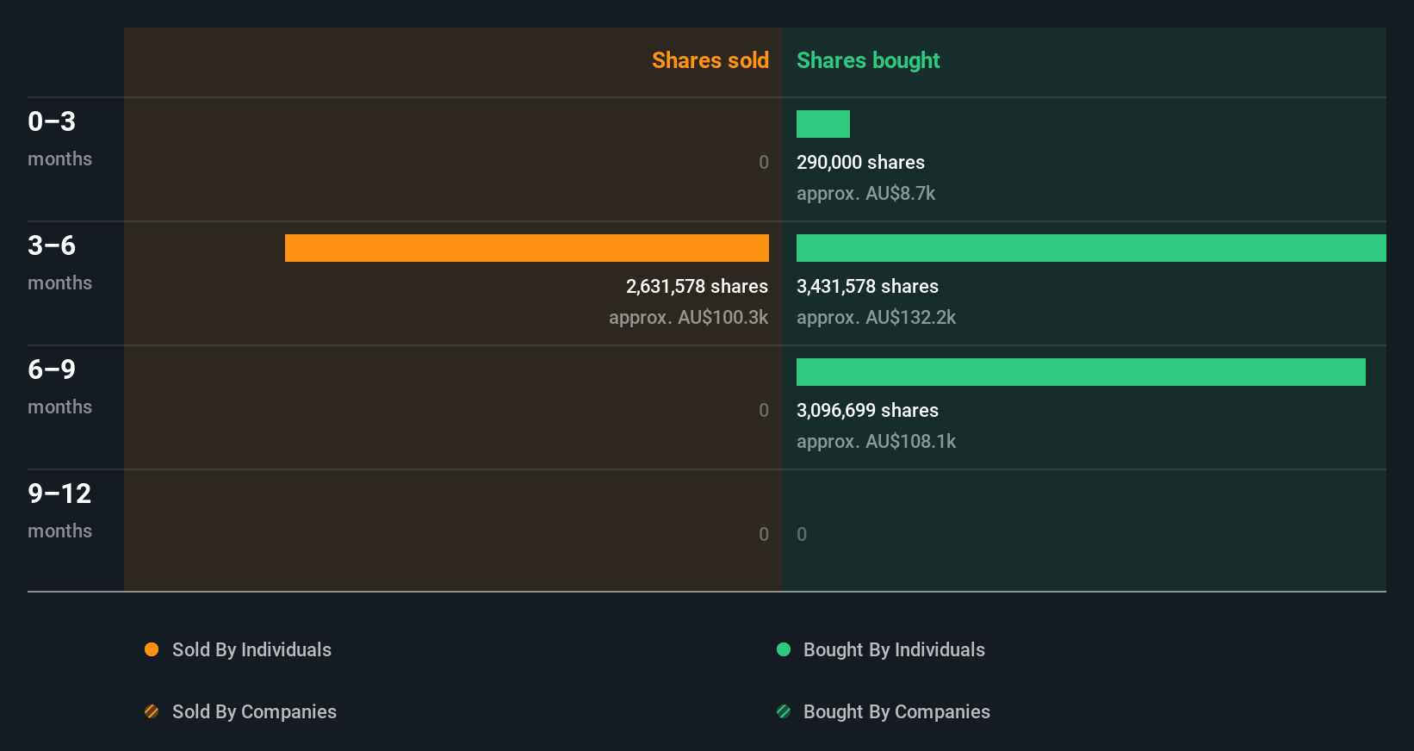The width and height of the screenshot is (1414, 751).
Task: Click the striped Bought By Companies legend icon
Action: [784, 711]
